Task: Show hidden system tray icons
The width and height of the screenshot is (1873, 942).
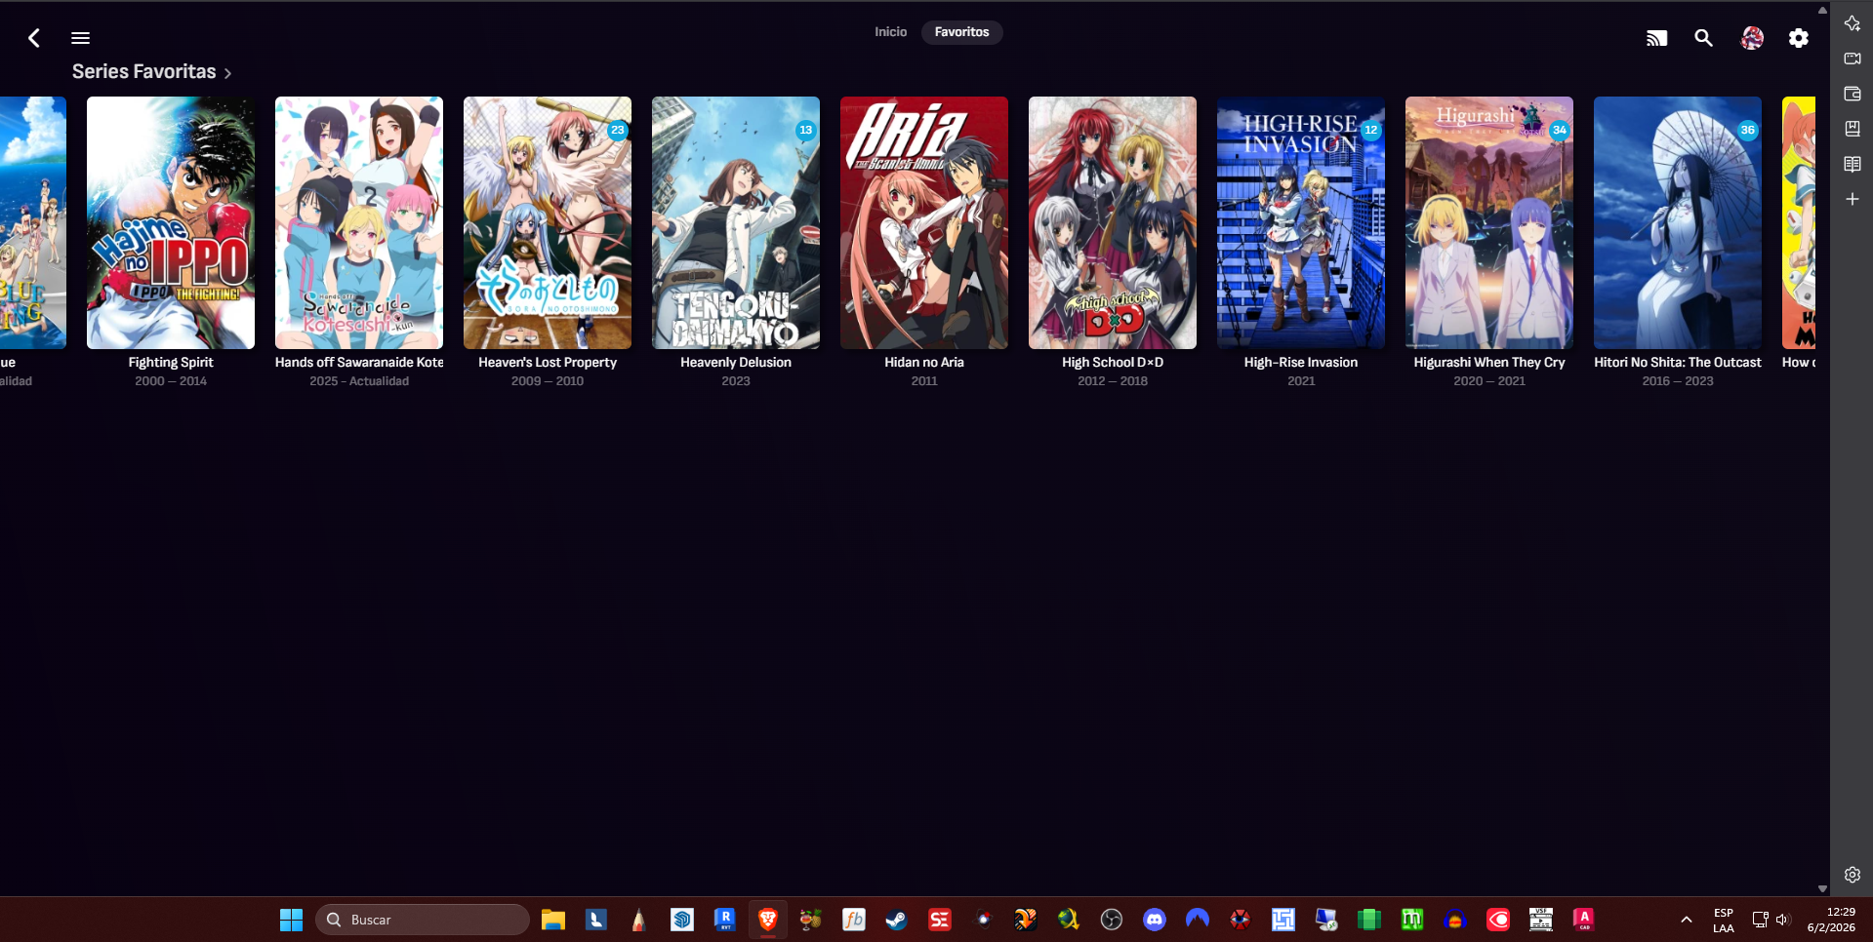Action: pos(1686,920)
